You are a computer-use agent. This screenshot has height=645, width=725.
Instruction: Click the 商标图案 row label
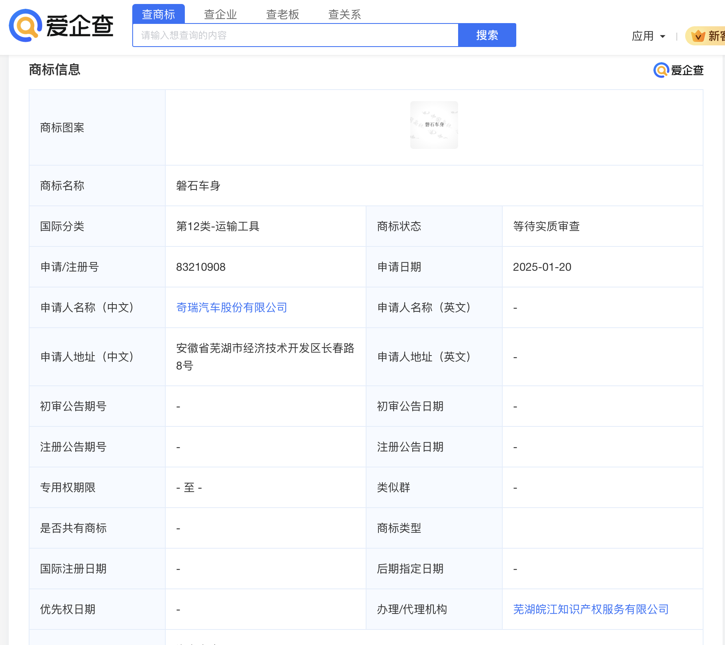click(62, 127)
